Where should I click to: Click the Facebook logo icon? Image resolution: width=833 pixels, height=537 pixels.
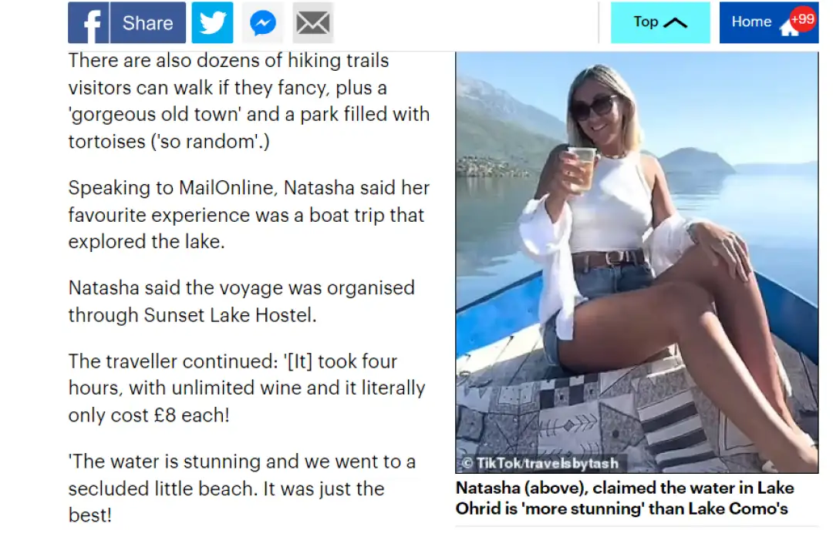click(x=89, y=23)
